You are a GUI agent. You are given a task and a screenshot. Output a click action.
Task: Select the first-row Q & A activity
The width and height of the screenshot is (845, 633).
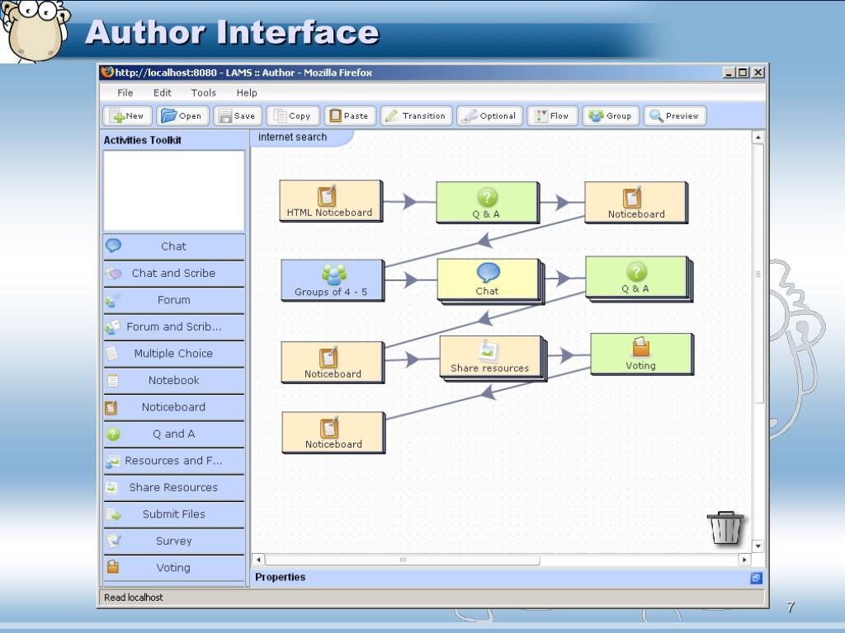click(x=487, y=203)
